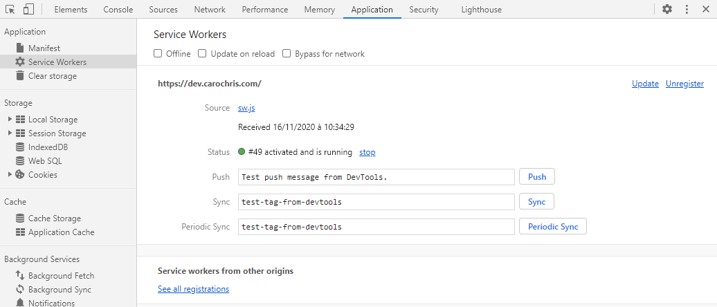Select the inspect element cursor icon
Screen dimensions: 717x307
coord(10,9)
